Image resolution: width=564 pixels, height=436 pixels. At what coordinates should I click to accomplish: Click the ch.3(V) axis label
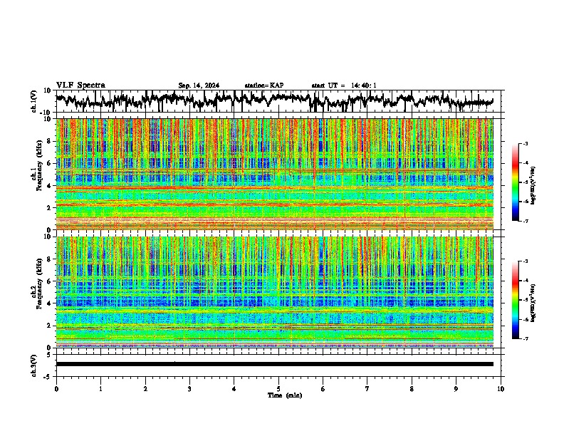point(34,365)
